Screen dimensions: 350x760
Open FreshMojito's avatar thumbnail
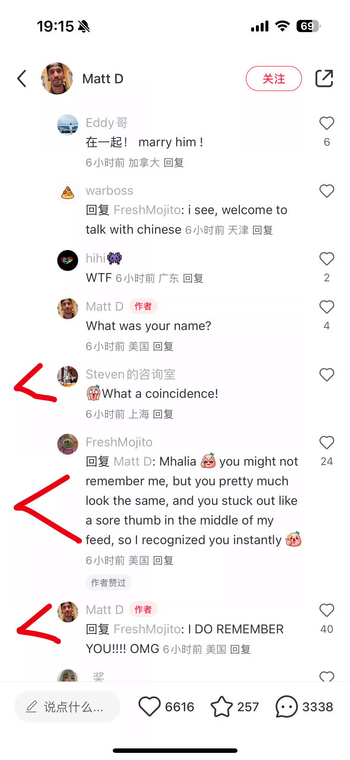point(68,444)
